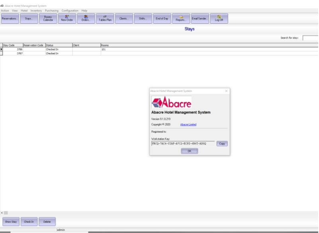Image resolution: width=319 pixels, height=233 pixels.
Task: Open the Hotel menu
Action: tap(24, 11)
